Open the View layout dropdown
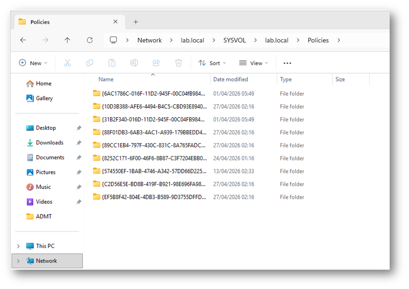409x289 pixels. pos(253,63)
